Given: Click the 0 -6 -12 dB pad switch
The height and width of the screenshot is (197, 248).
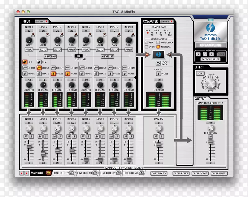Looking at the screenshot, I should pyautogui.click(x=79, y=56).
